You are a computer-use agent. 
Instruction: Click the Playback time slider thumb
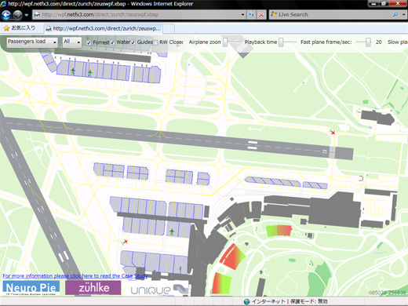point(281,42)
